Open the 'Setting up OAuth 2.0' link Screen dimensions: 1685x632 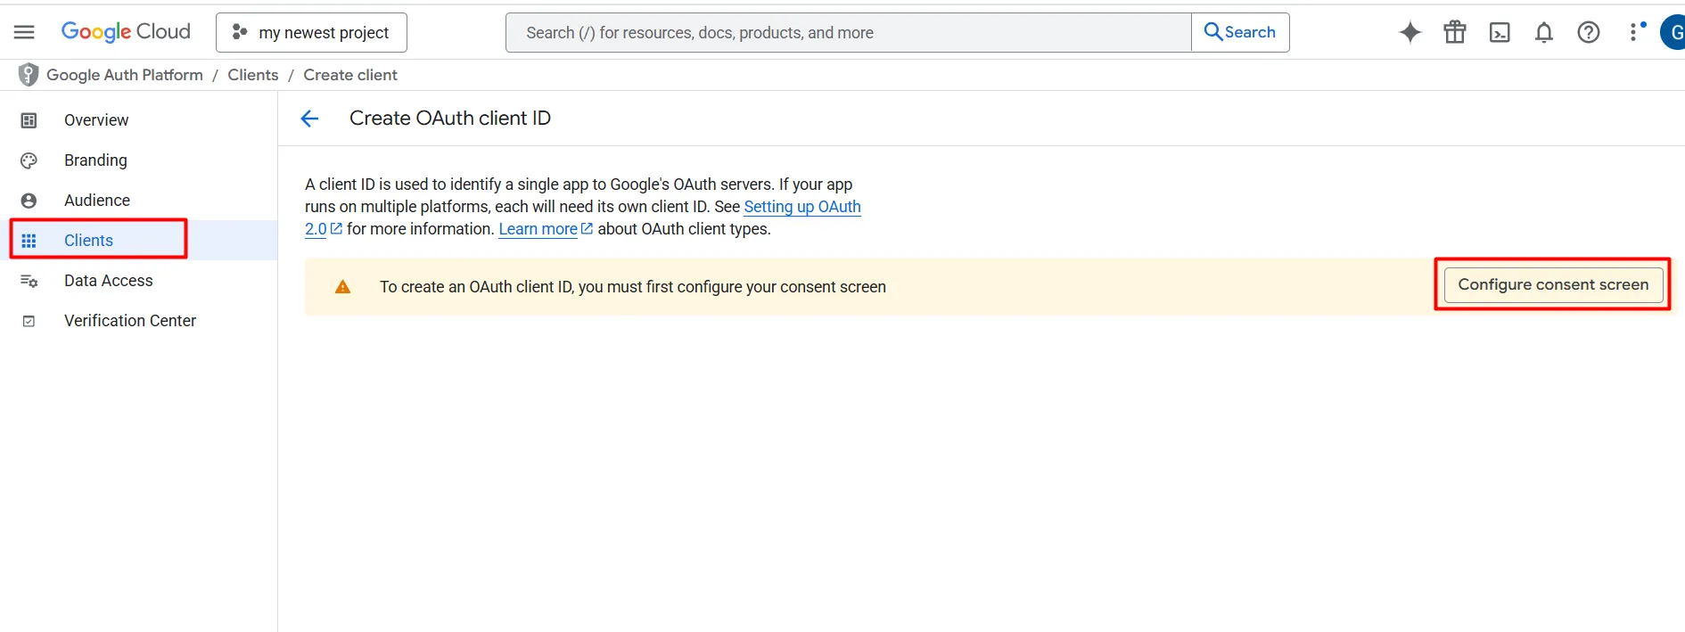pos(802,207)
